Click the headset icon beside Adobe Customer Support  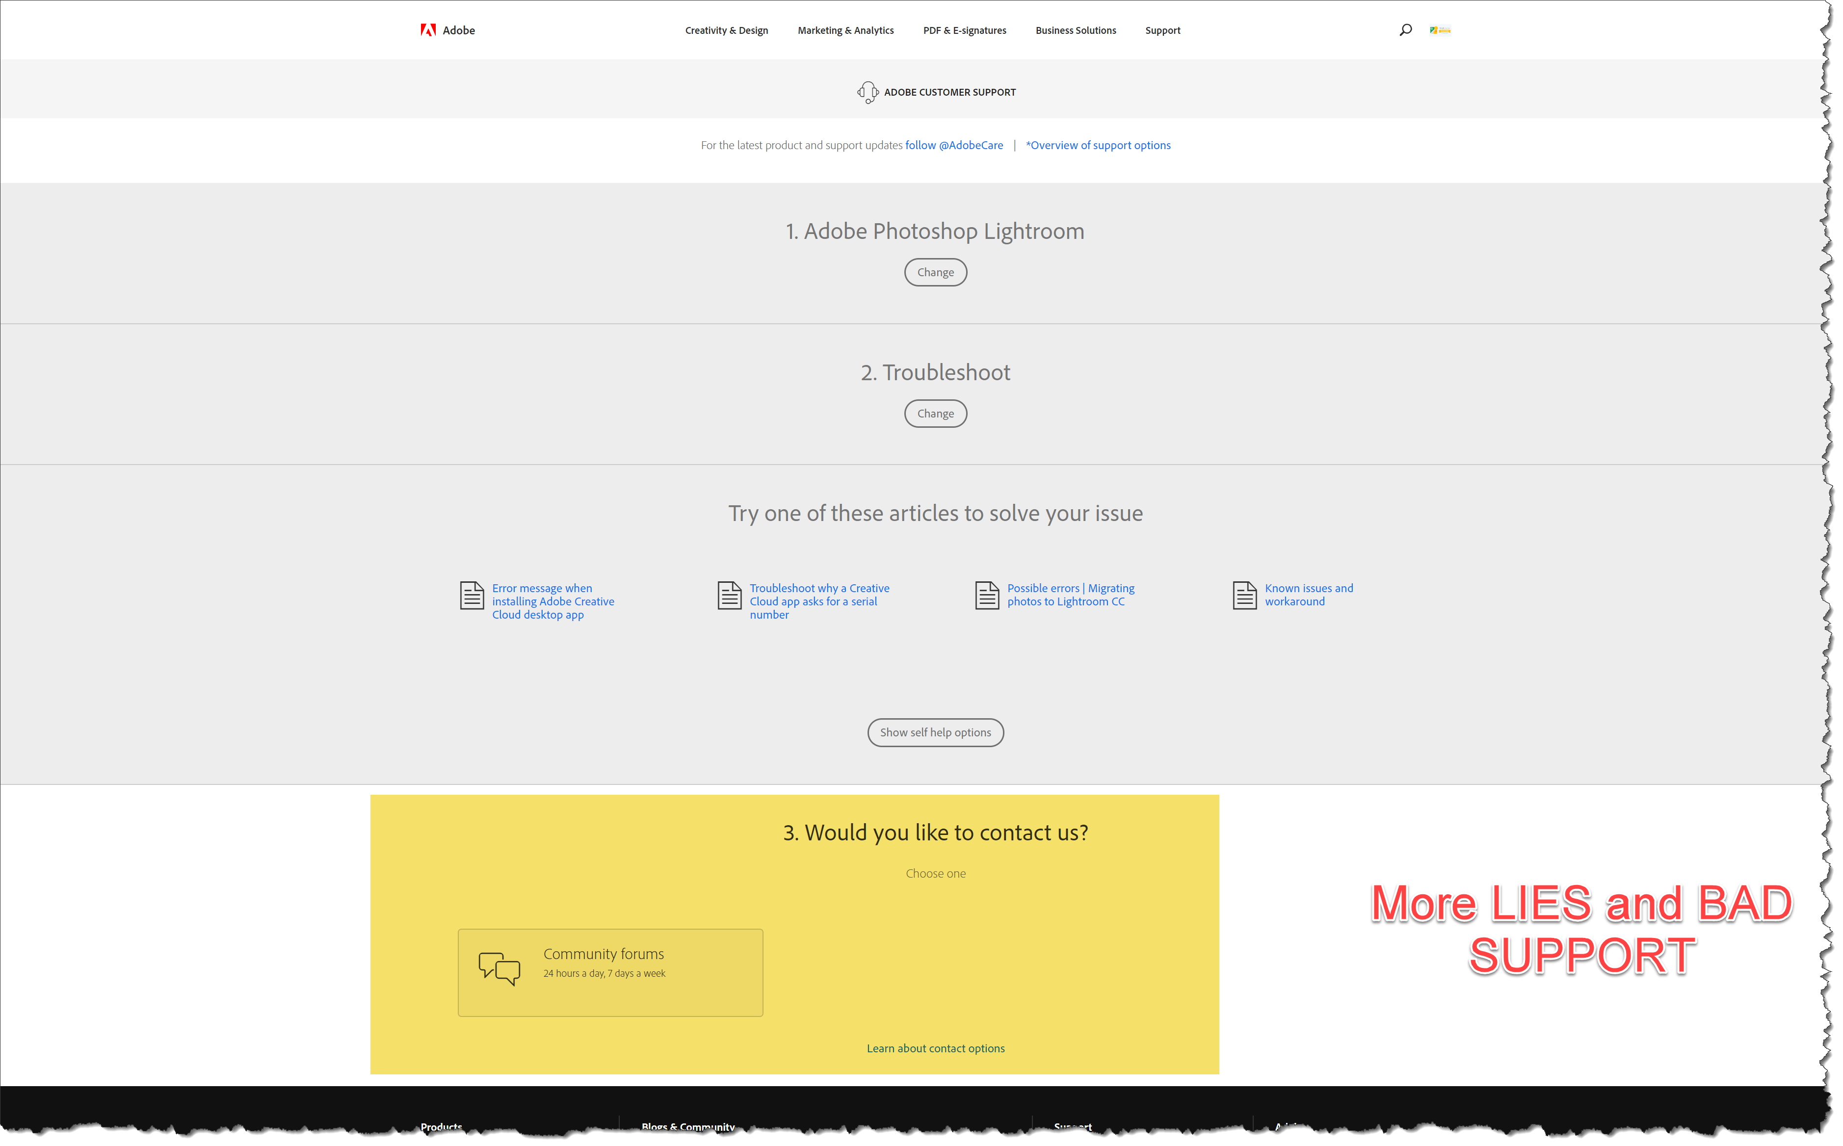tap(868, 92)
